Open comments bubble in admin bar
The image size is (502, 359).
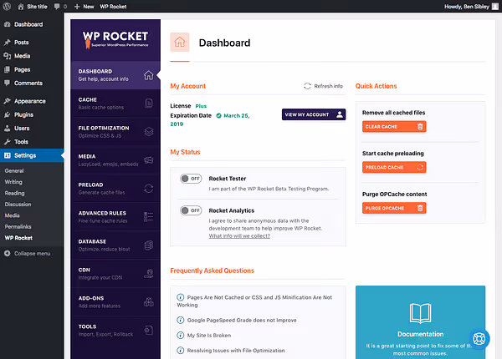(60, 7)
